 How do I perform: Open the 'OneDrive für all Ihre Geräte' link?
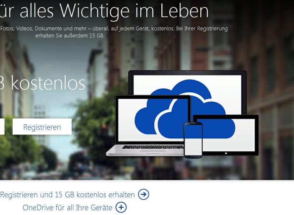tap(67, 207)
